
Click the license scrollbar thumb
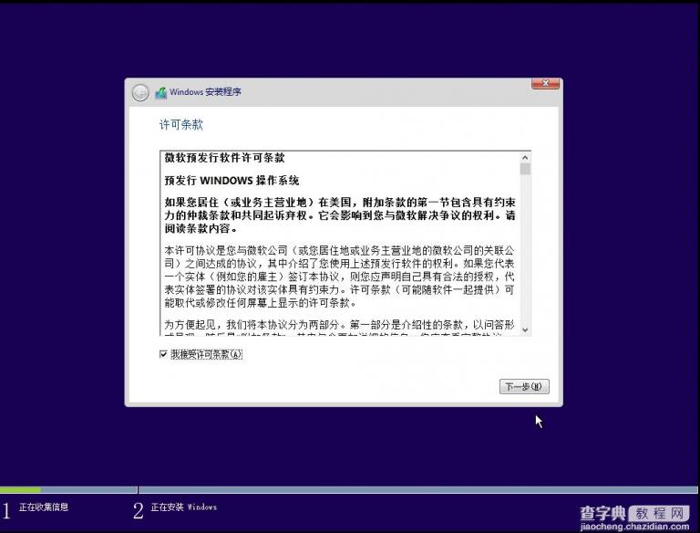point(525,169)
